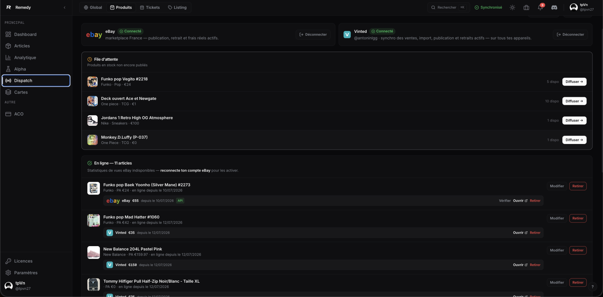The width and height of the screenshot is (603, 297).
Task: Open Paramètres settings
Action: point(36,273)
